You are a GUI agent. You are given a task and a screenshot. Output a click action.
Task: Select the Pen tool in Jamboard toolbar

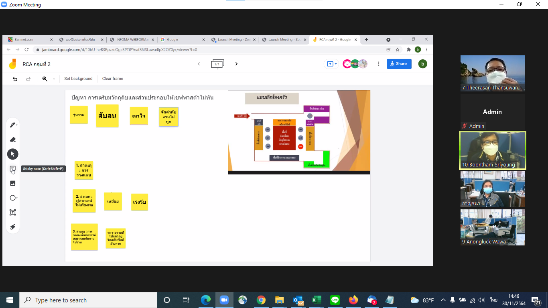(12, 125)
